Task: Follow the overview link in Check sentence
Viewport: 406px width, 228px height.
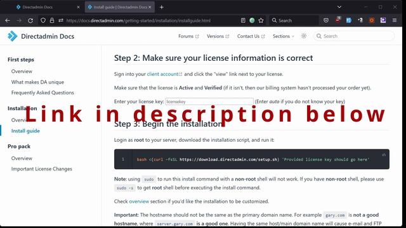Action: [139, 201]
